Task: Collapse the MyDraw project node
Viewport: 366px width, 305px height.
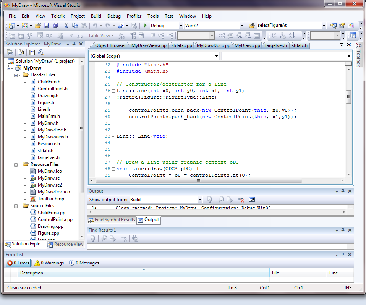Action: pyautogui.click(x=9, y=68)
